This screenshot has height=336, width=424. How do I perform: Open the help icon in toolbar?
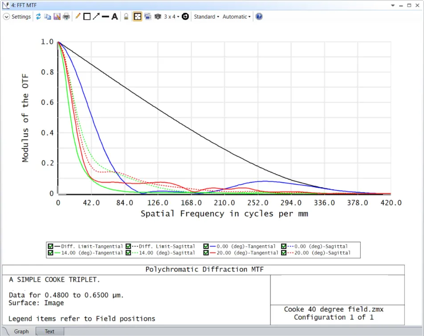[x=259, y=16]
